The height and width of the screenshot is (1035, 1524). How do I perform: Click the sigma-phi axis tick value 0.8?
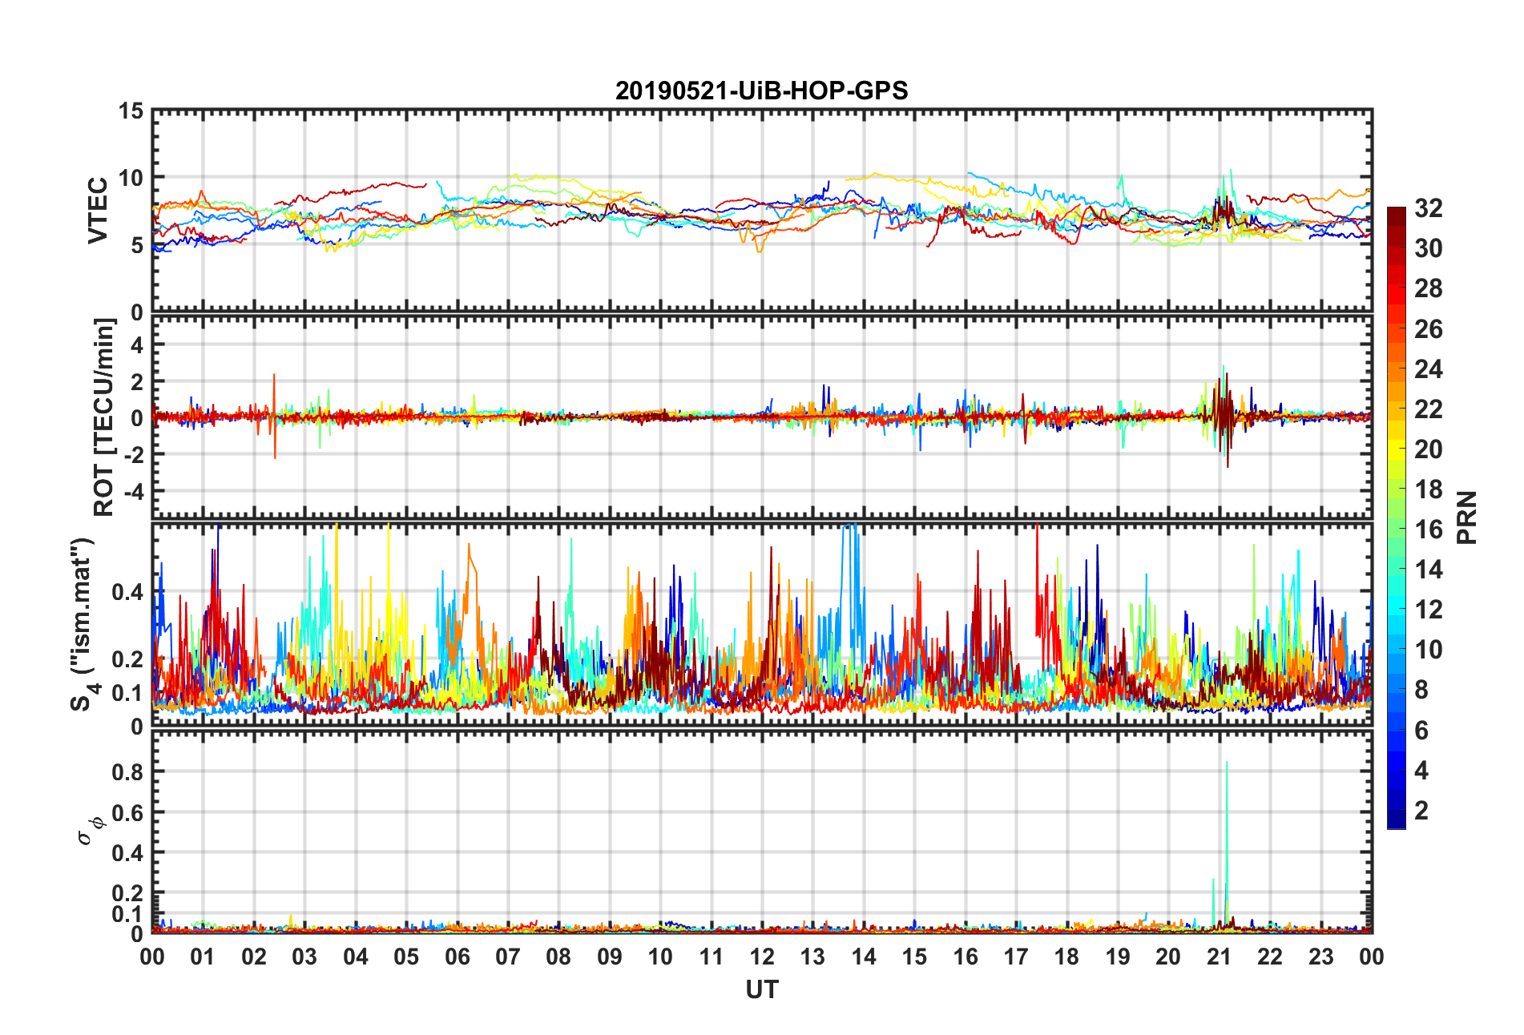coord(128,772)
